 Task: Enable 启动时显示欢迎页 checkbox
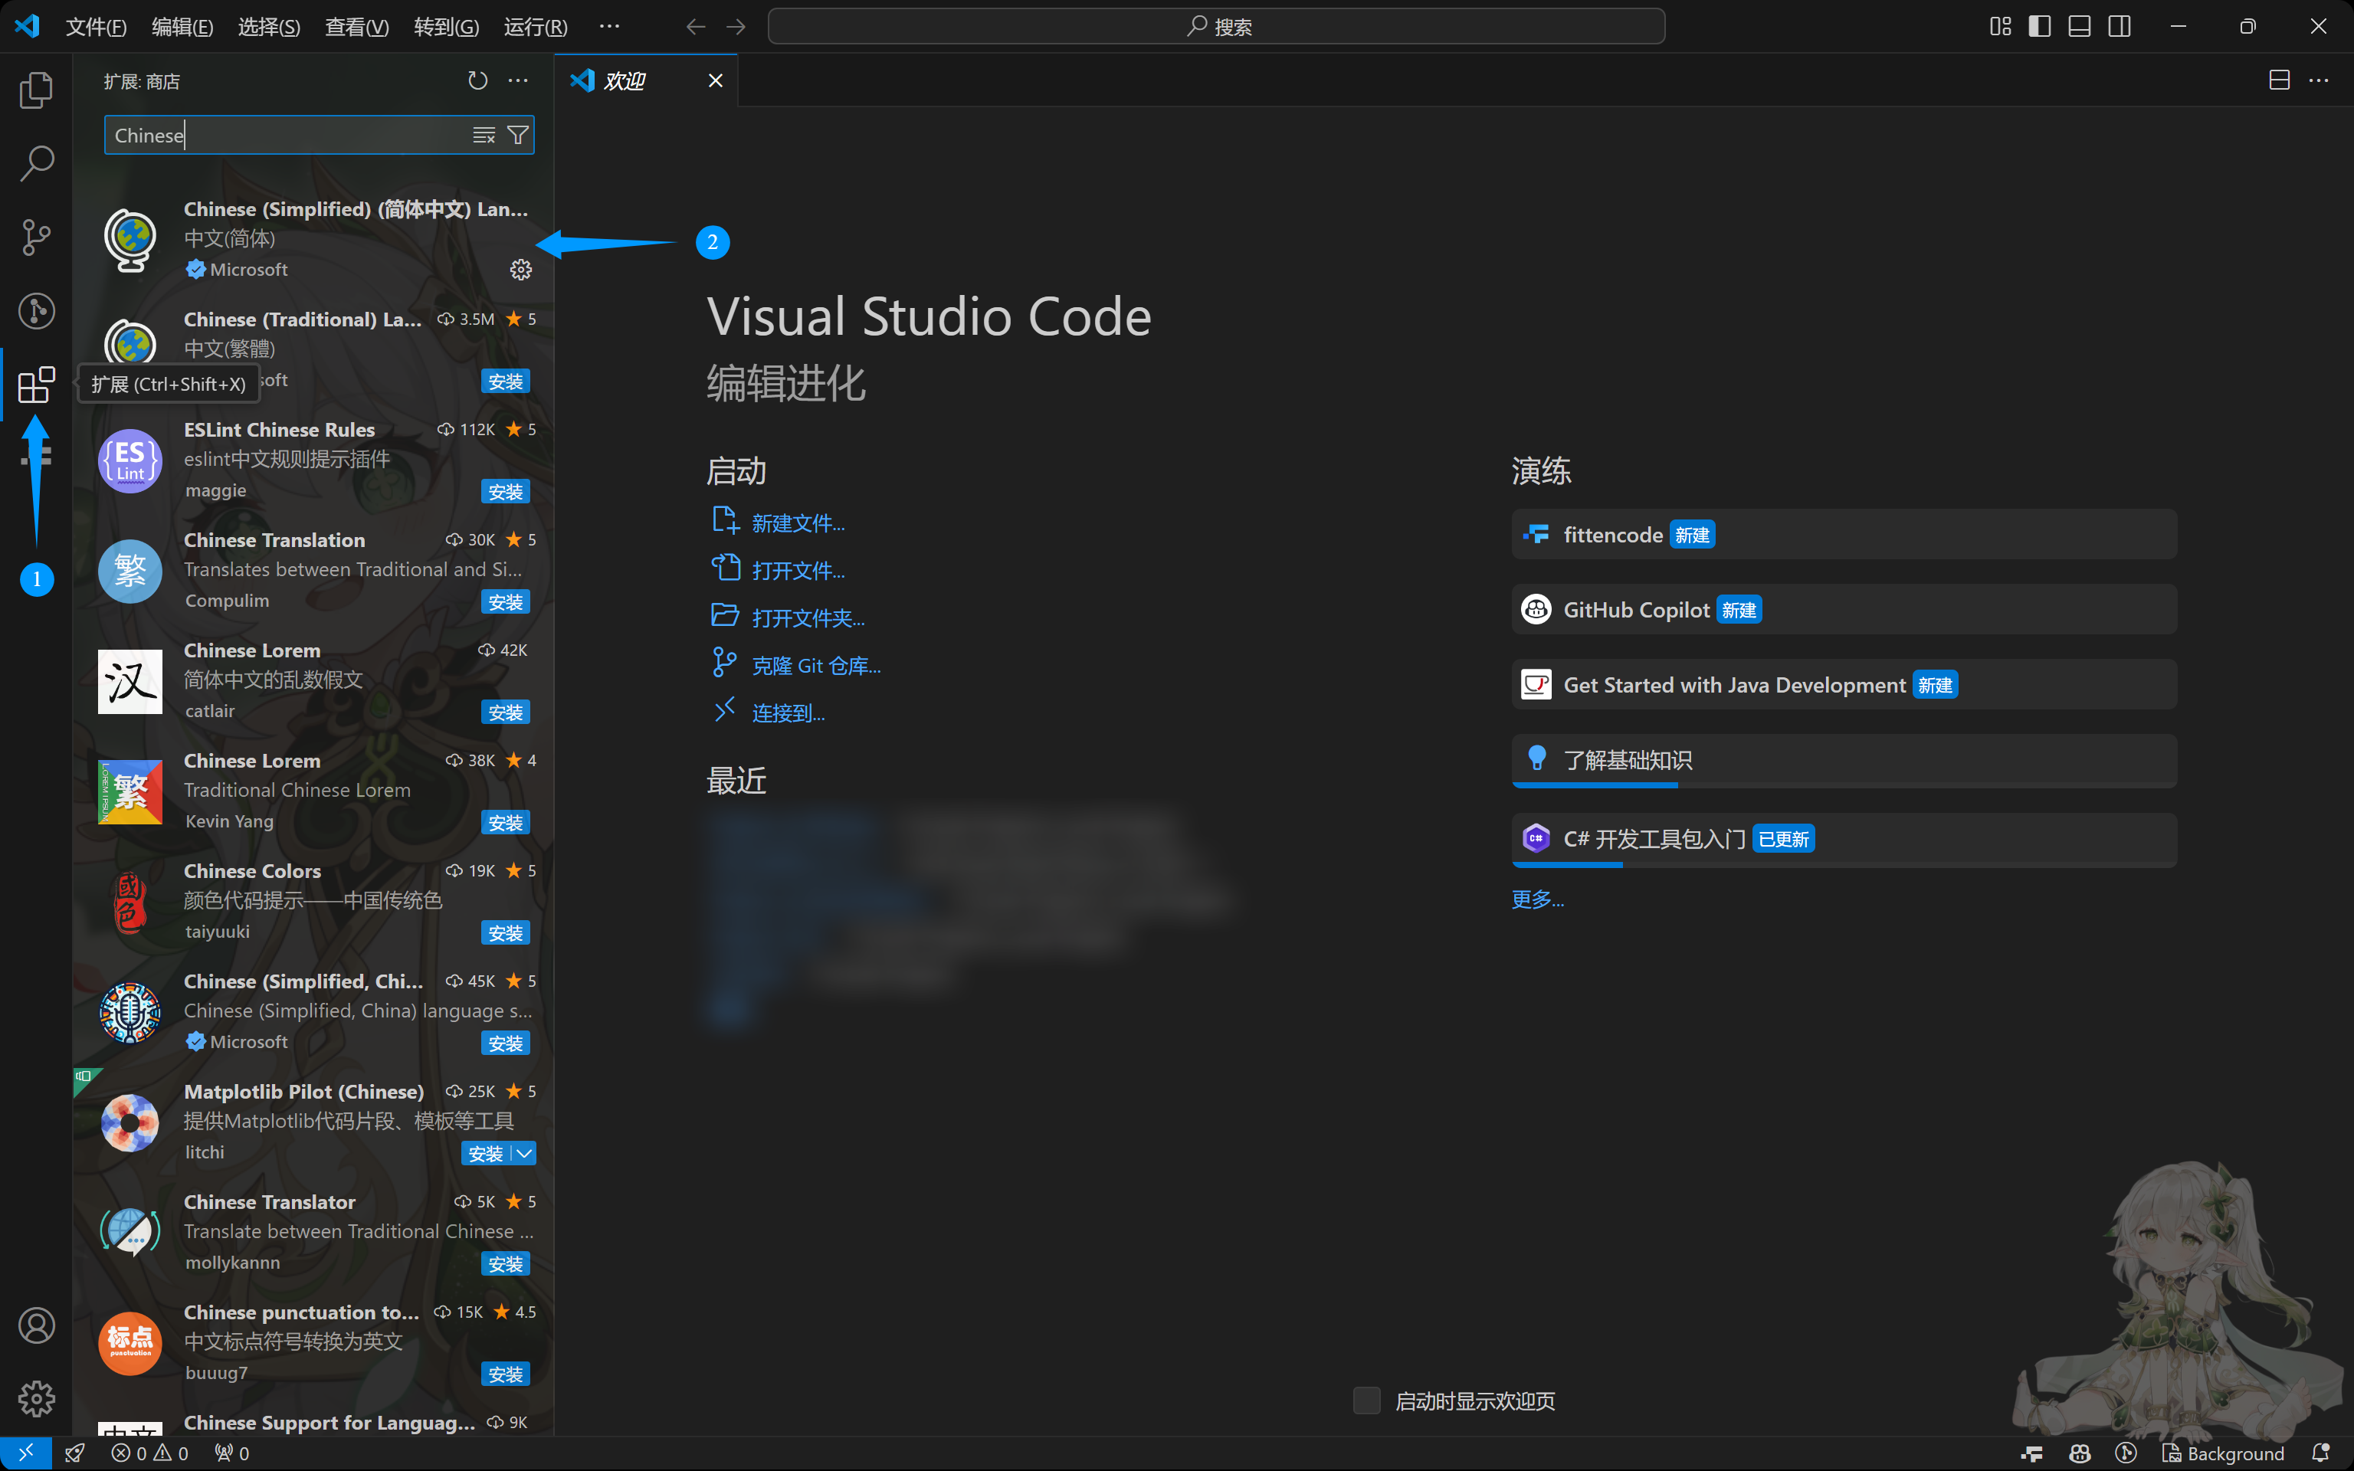coord(1367,1401)
